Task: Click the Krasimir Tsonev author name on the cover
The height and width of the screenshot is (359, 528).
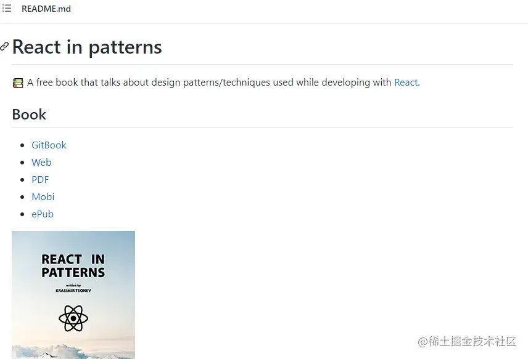Action: click(73, 290)
